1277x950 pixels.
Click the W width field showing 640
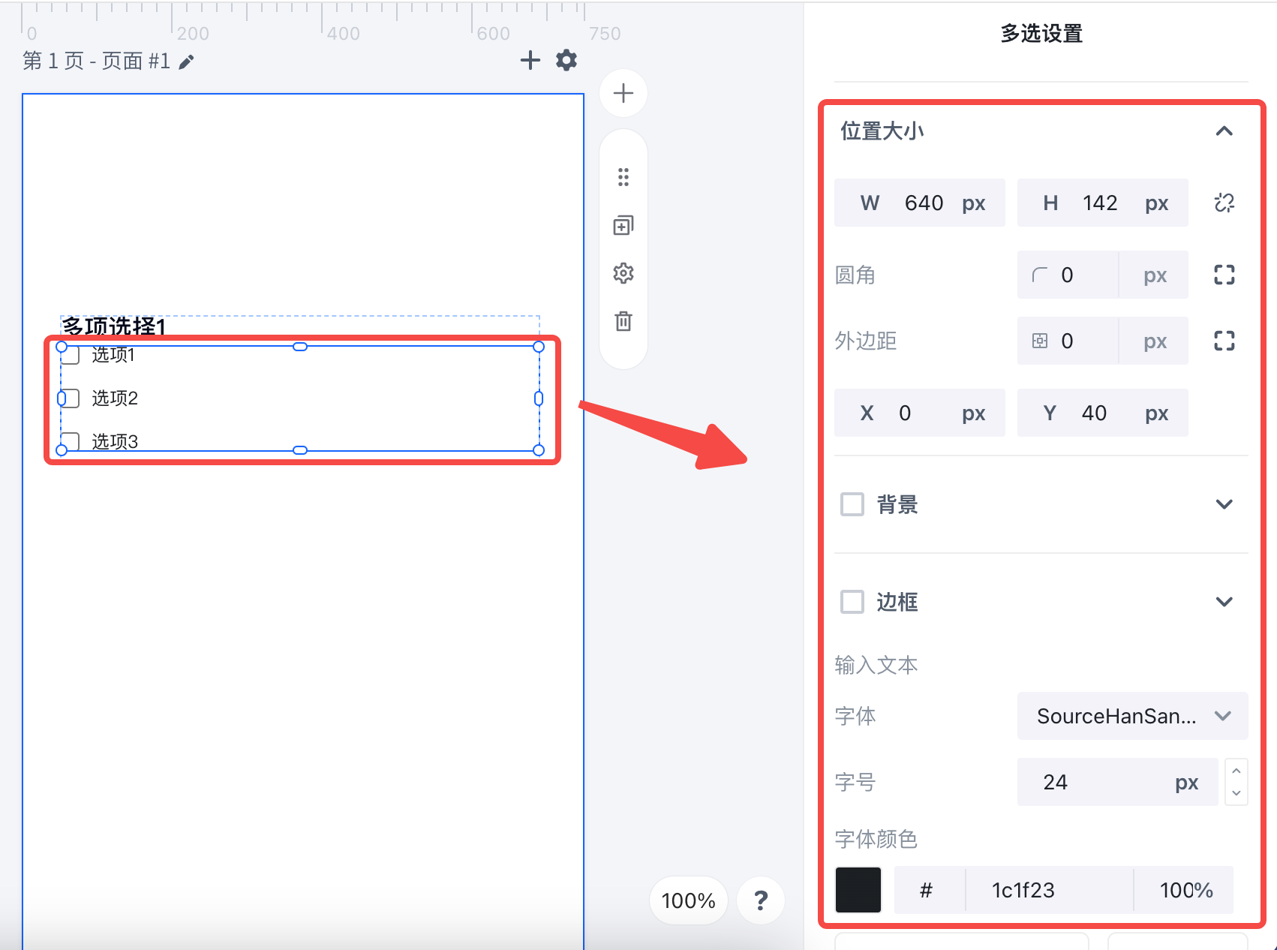click(920, 203)
